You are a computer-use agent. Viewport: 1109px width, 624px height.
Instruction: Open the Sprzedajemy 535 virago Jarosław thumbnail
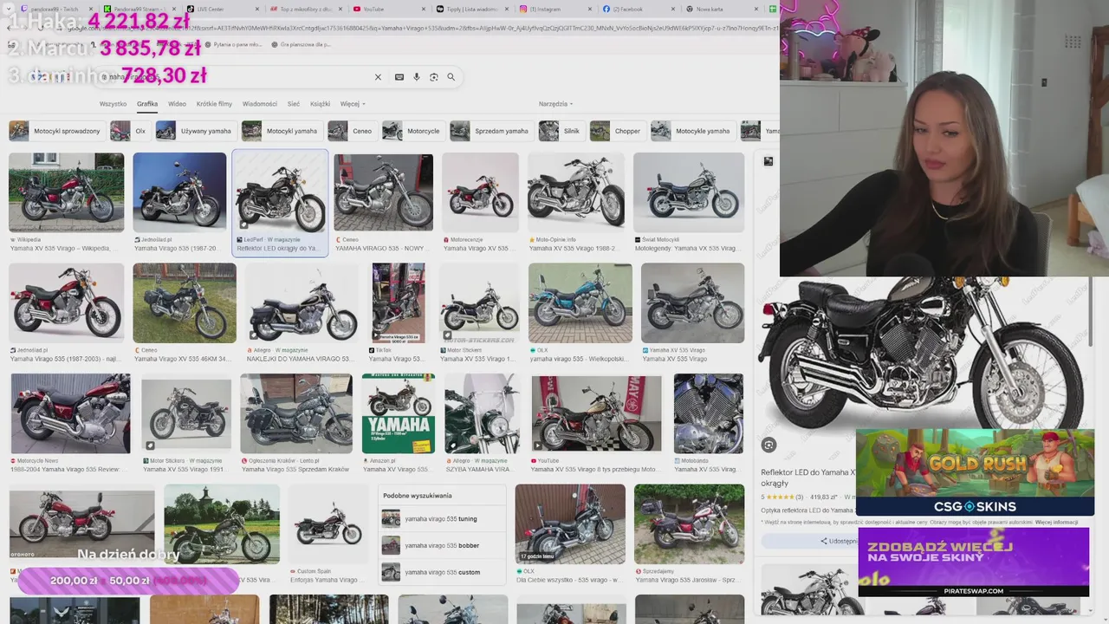click(689, 523)
